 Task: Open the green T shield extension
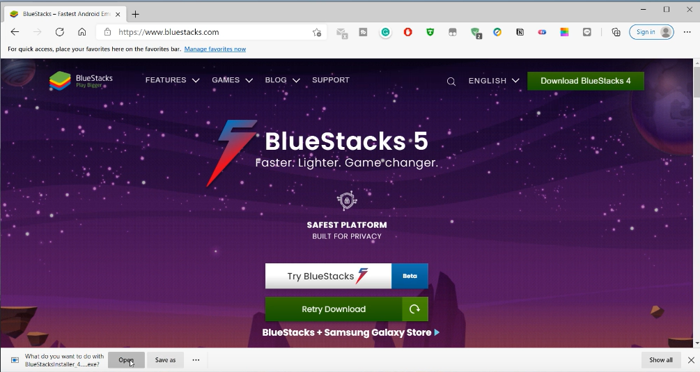click(x=430, y=32)
